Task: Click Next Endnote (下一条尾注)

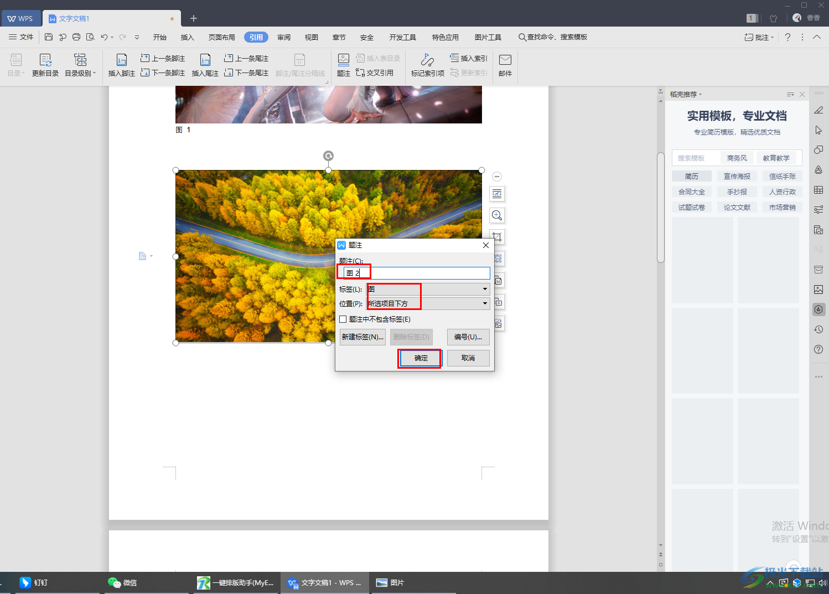Action: 246,73
